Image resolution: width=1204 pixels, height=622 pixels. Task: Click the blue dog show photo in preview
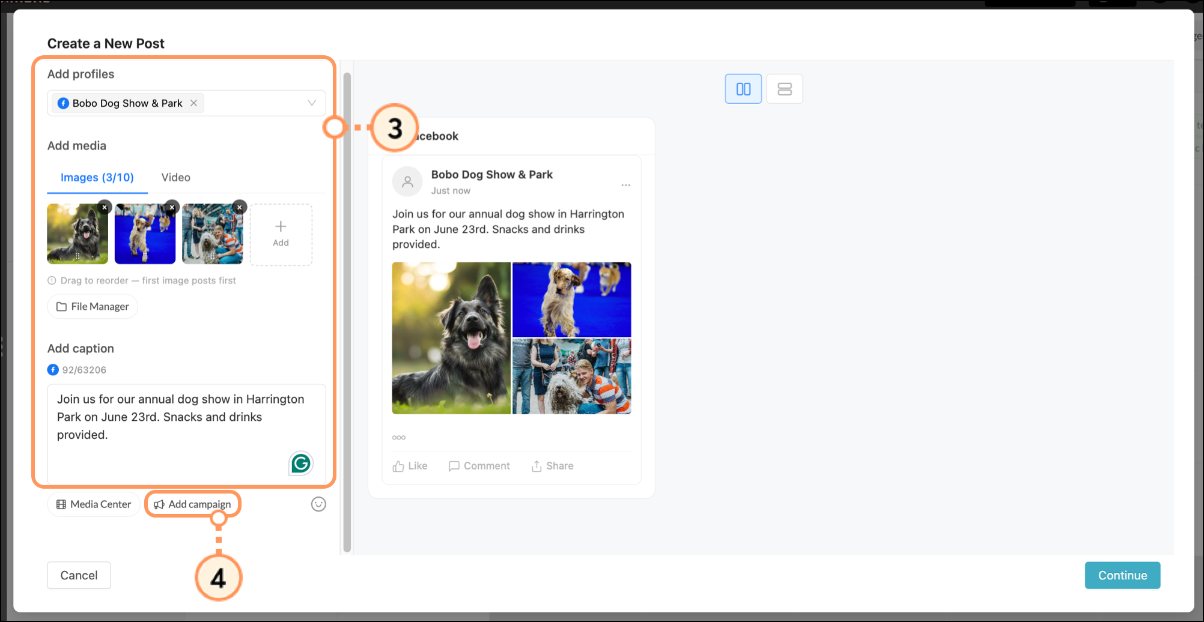pyautogui.click(x=571, y=300)
